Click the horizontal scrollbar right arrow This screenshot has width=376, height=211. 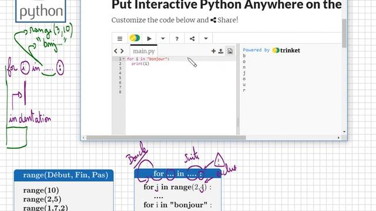[x=338, y=138]
